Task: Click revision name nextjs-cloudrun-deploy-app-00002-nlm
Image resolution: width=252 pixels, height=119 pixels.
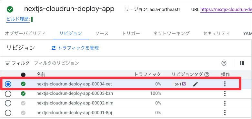Action: [x=75, y=103]
